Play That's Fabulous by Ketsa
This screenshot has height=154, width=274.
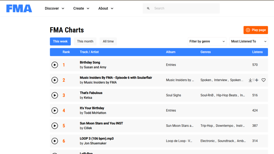[x=55, y=95]
